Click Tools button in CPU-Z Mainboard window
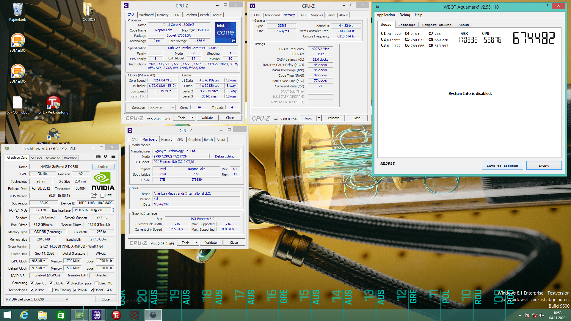The width and height of the screenshot is (571, 321). (186, 243)
